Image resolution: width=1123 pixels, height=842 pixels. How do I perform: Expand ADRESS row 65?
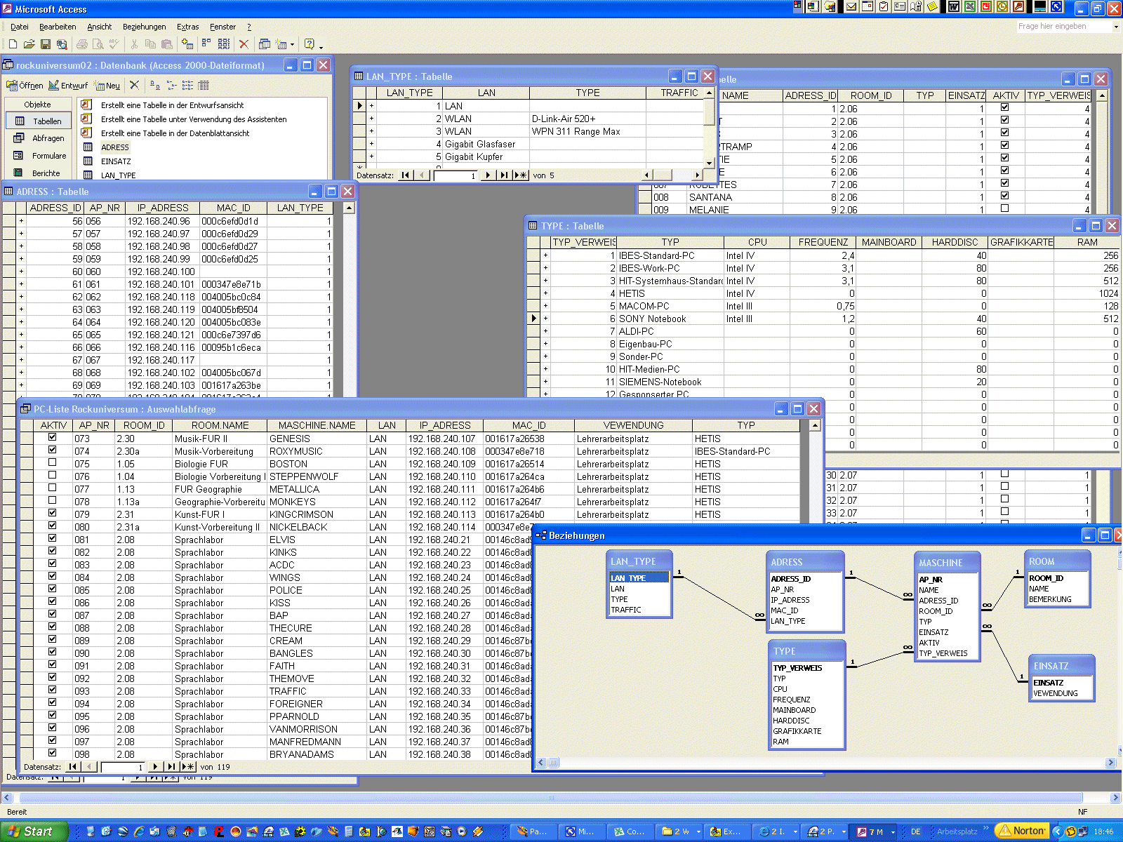(21, 335)
